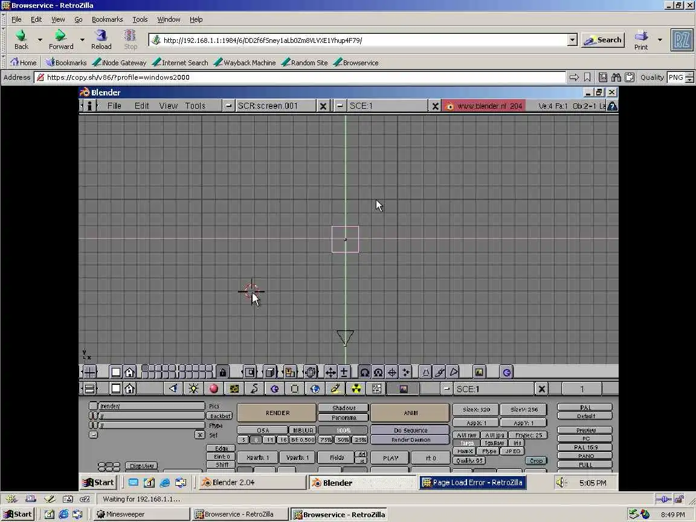This screenshot has width=696, height=522.
Task: Click the render preview image icon in 3D header
Action: point(479,372)
